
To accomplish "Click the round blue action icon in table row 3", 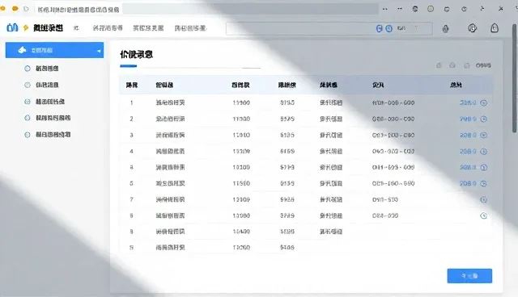I will [484, 135].
